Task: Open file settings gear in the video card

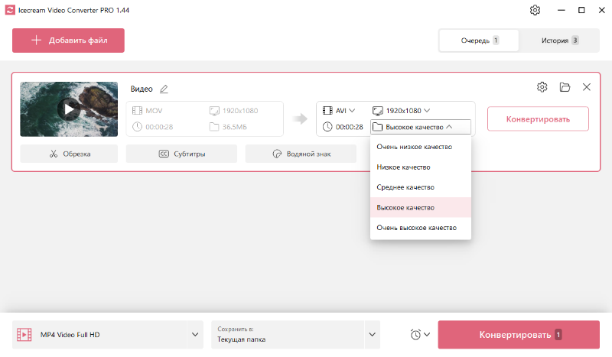Action: click(542, 87)
